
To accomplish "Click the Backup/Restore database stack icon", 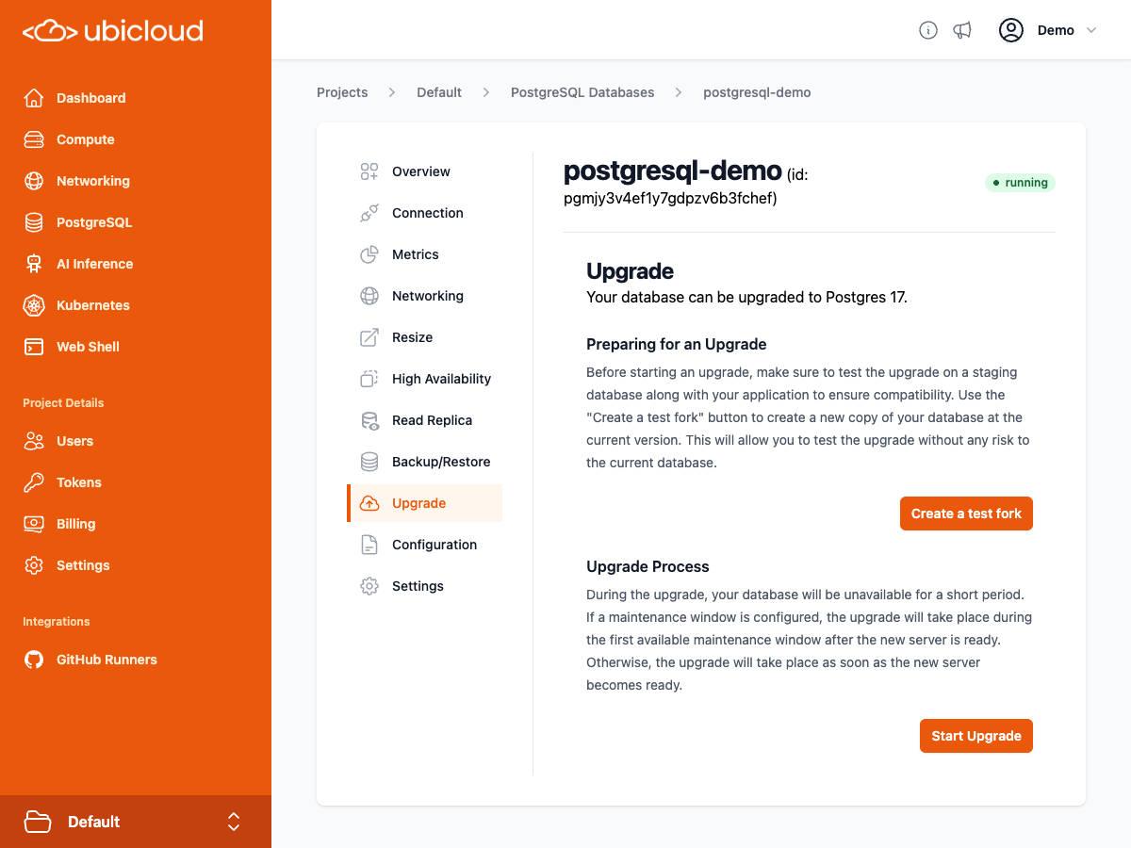I will click(369, 462).
